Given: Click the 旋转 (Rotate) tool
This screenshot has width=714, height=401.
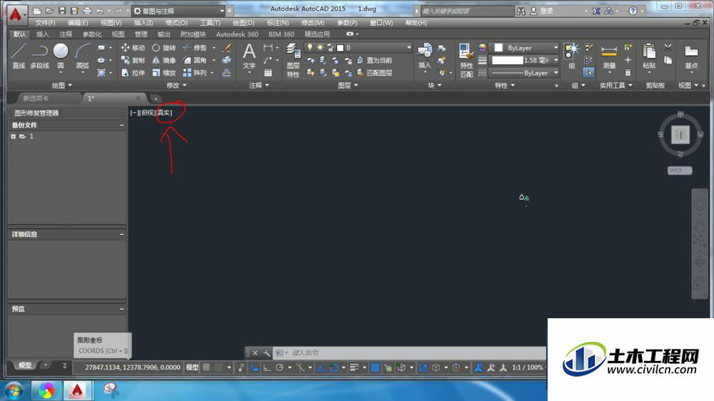Looking at the screenshot, I should tap(164, 48).
